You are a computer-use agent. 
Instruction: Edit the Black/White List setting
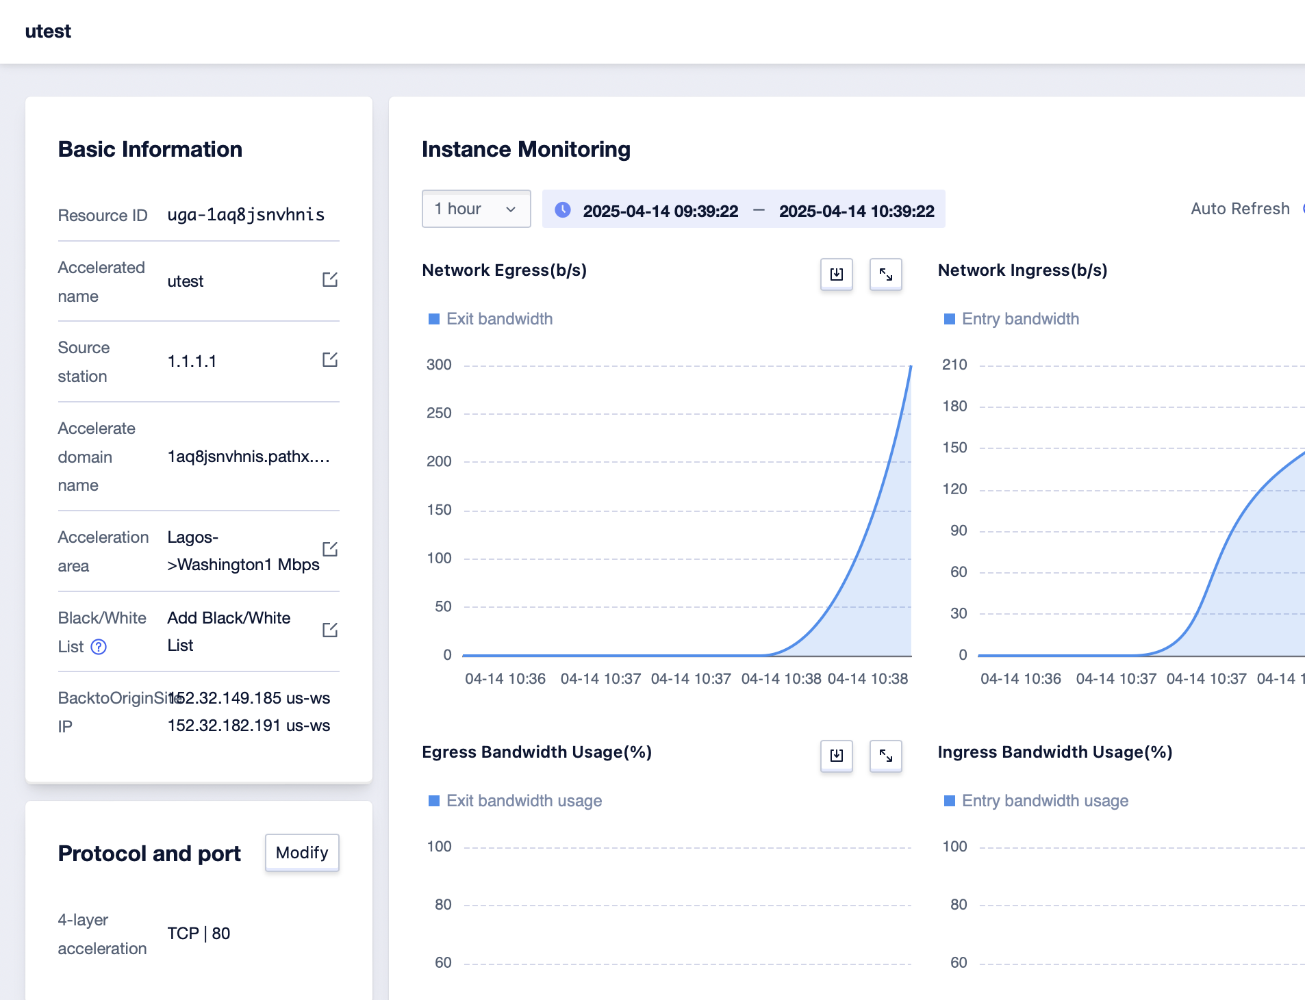[330, 630]
